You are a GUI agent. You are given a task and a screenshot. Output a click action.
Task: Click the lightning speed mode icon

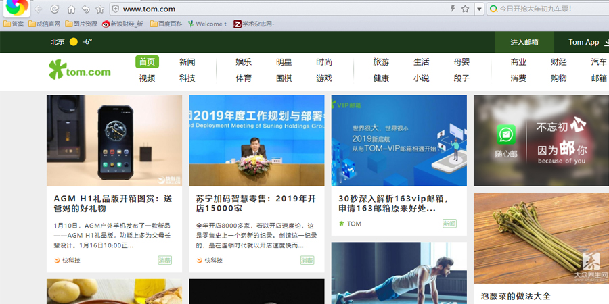point(453,9)
